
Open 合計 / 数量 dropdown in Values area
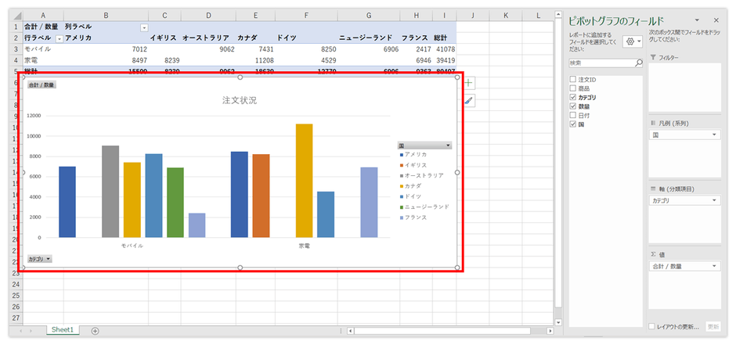click(x=715, y=267)
